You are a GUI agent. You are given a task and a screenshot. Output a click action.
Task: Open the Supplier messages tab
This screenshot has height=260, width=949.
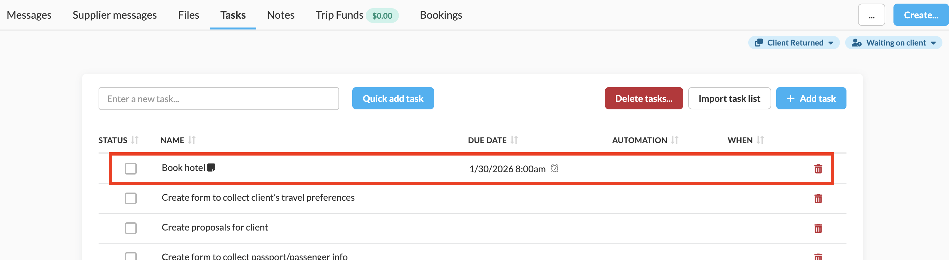coord(115,15)
